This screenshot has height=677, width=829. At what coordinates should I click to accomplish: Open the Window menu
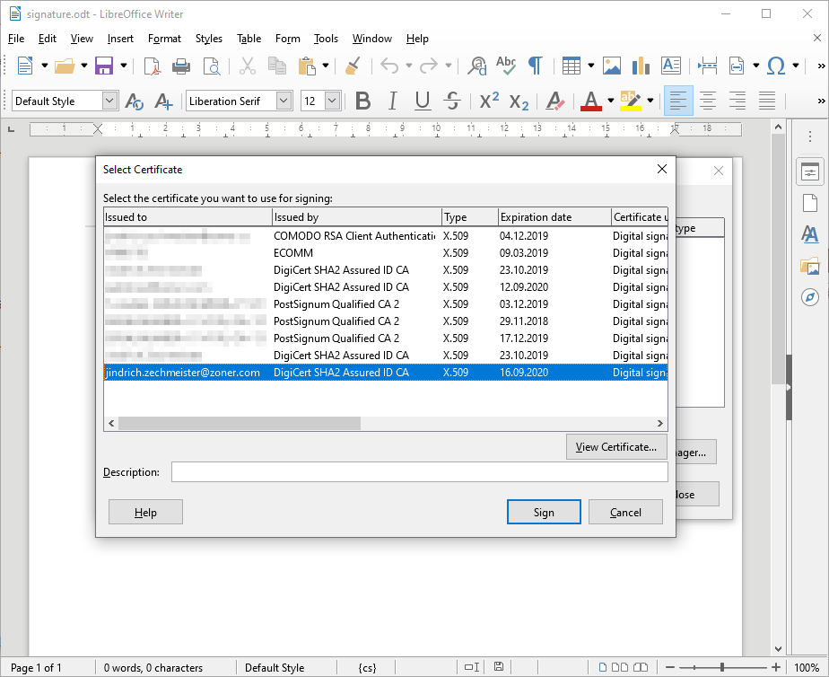372,39
